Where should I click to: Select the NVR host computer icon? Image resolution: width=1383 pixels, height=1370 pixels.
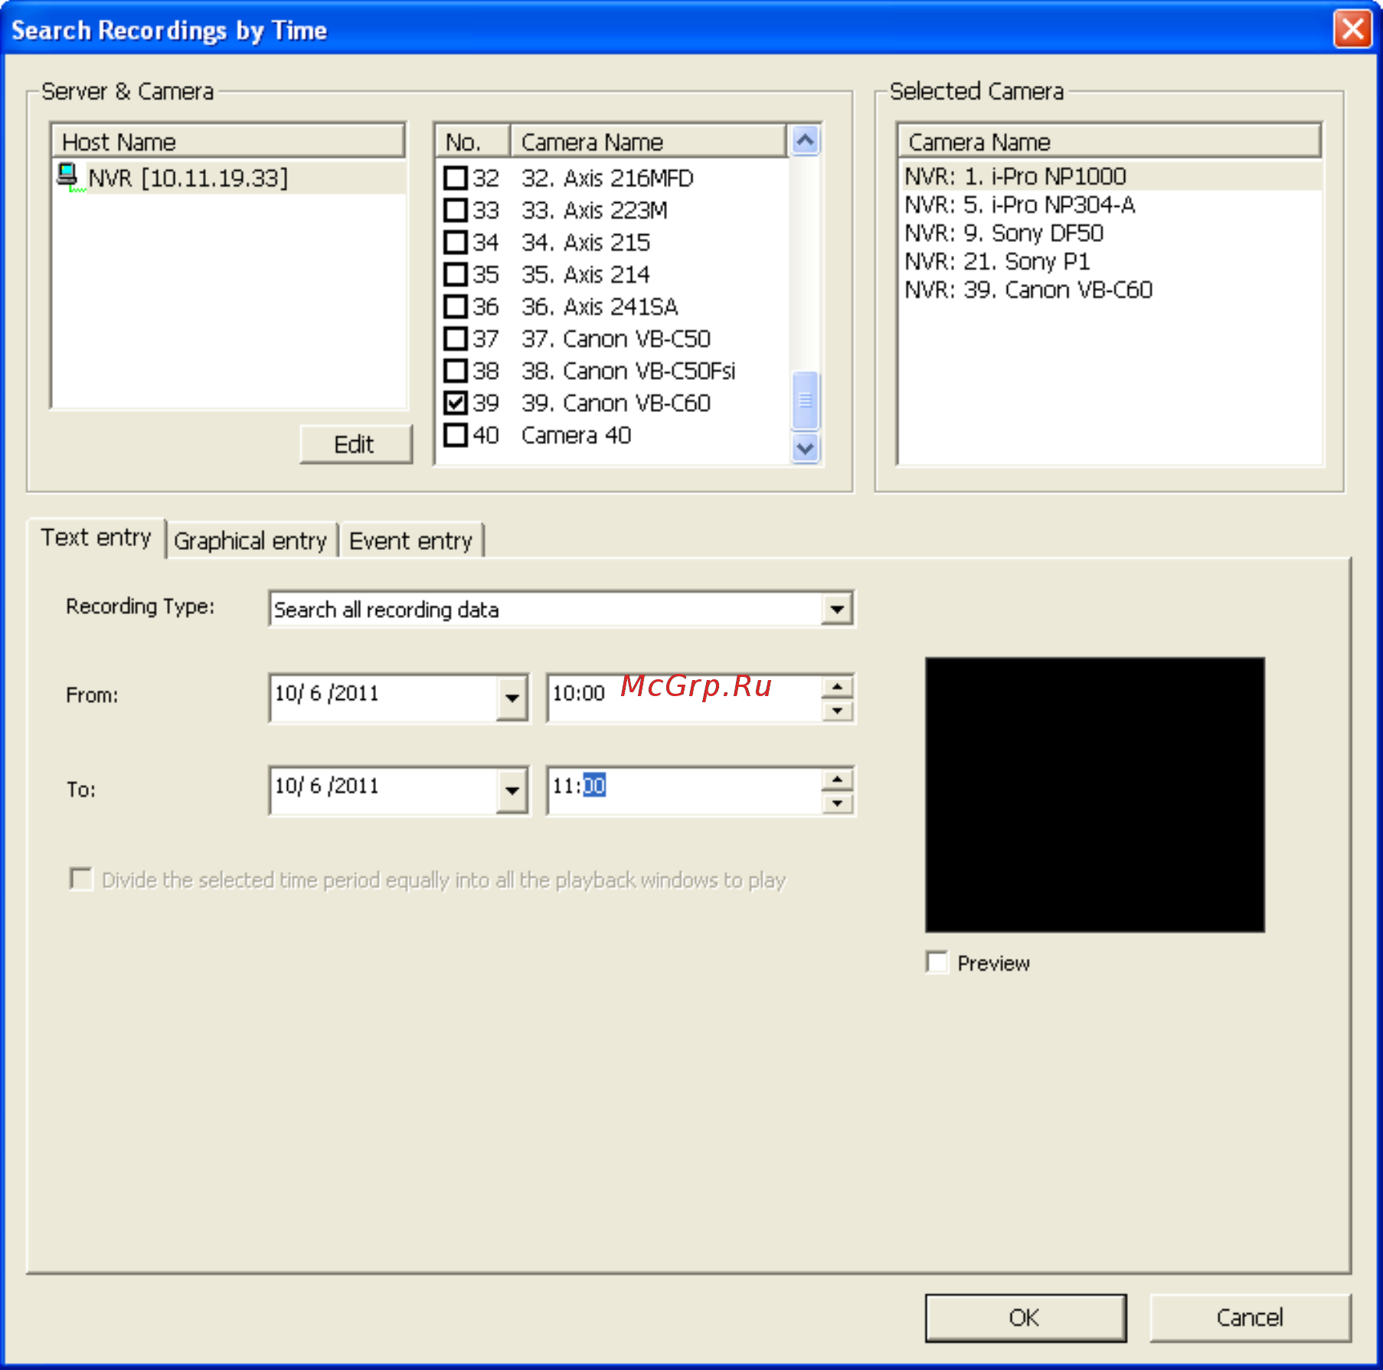pyautogui.click(x=68, y=177)
